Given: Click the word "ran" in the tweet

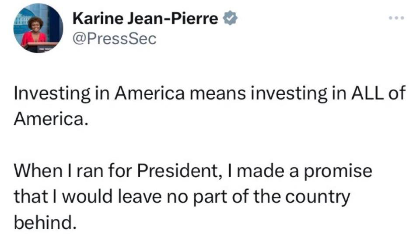Looking at the screenshot, I should point(84,171).
